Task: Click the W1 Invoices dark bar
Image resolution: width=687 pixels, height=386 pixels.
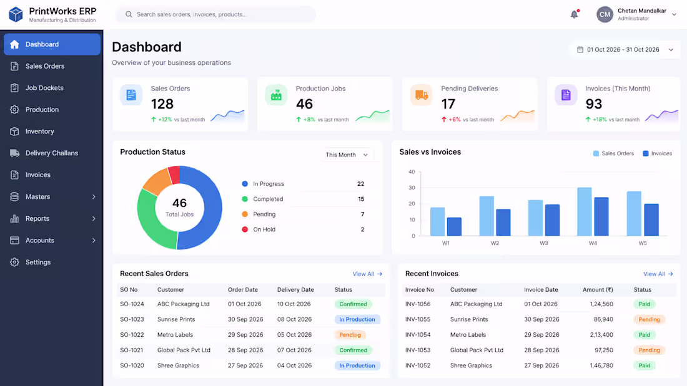Action: 454,227
